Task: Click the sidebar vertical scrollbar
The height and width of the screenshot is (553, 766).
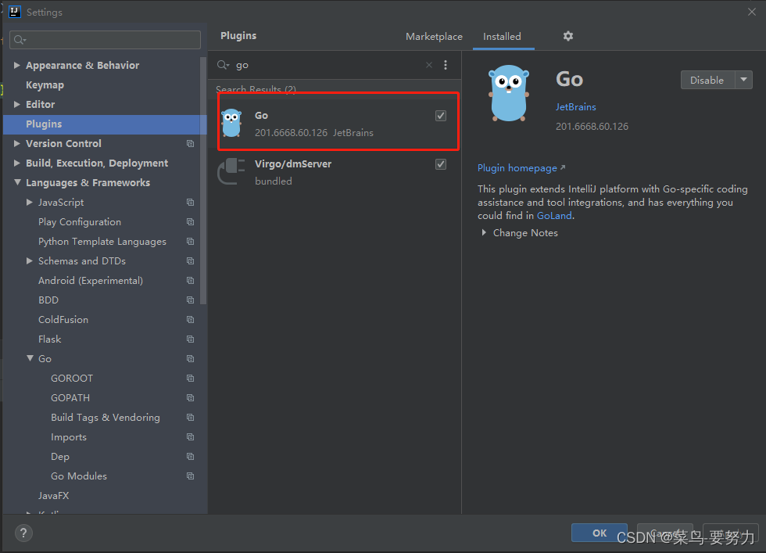Action: click(203, 181)
